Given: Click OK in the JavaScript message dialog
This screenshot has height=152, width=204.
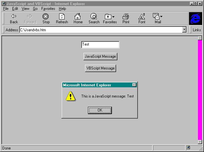Looking at the screenshot, I should pyautogui.click(x=100, y=110).
